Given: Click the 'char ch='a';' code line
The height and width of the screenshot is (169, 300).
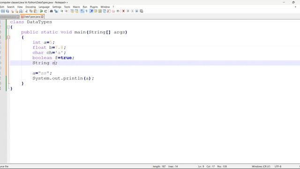Looking at the screenshot, I should [x=49, y=53].
